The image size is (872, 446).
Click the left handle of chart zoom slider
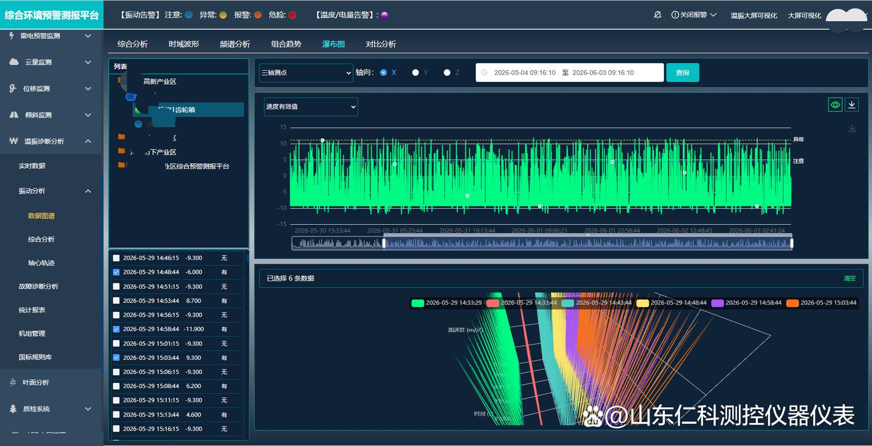pos(384,243)
